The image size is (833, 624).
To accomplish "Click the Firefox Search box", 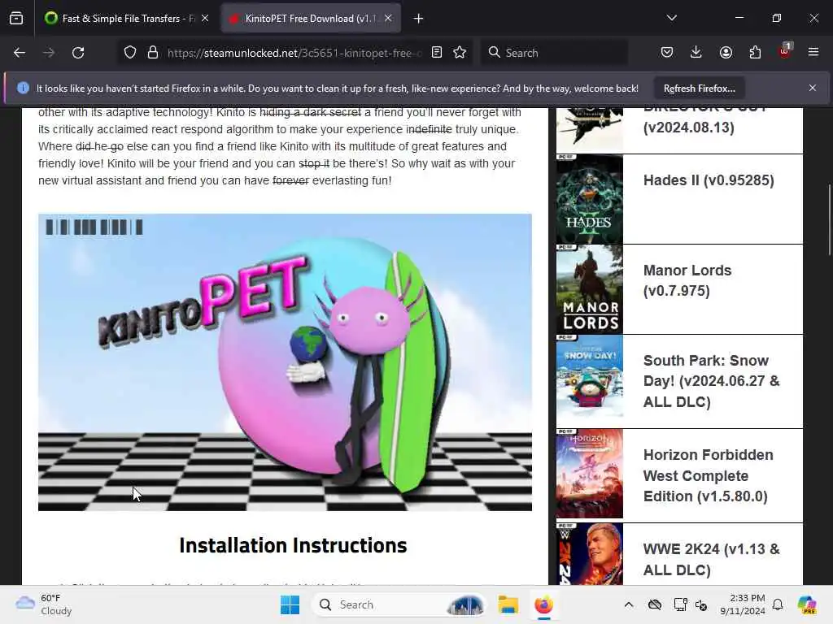I will [554, 53].
